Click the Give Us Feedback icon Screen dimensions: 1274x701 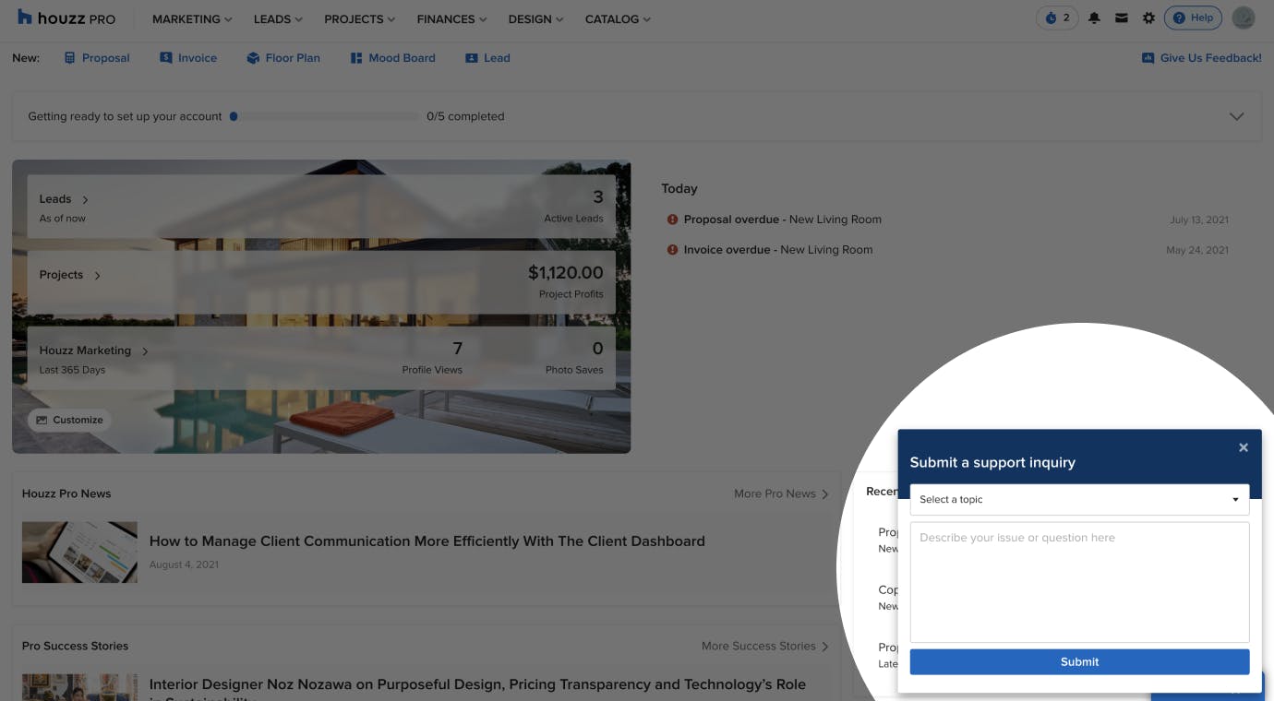point(1148,57)
